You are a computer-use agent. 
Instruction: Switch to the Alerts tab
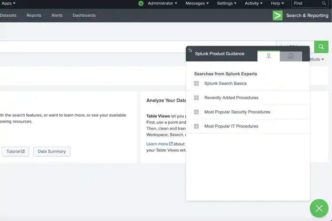(x=57, y=16)
